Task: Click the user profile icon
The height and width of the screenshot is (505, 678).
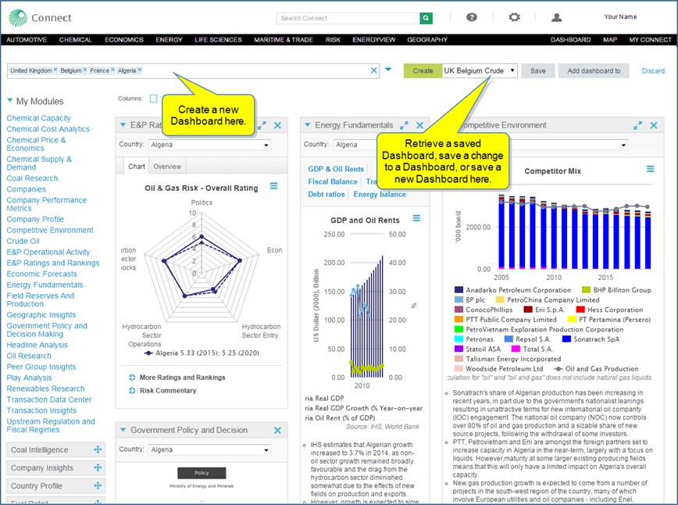Action: pos(556,17)
